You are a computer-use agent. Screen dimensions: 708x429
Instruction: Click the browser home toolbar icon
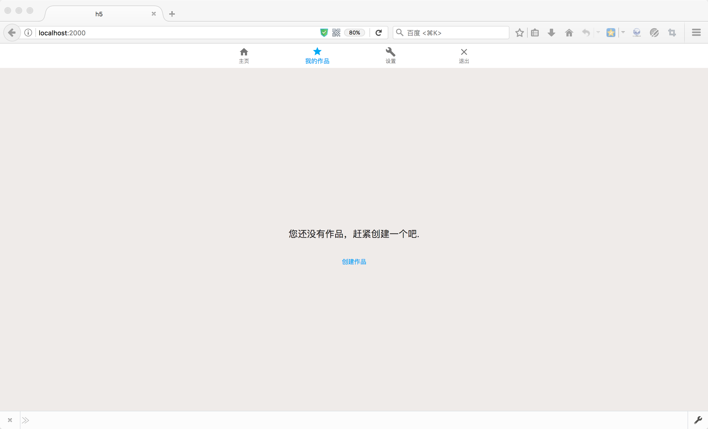[569, 33]
